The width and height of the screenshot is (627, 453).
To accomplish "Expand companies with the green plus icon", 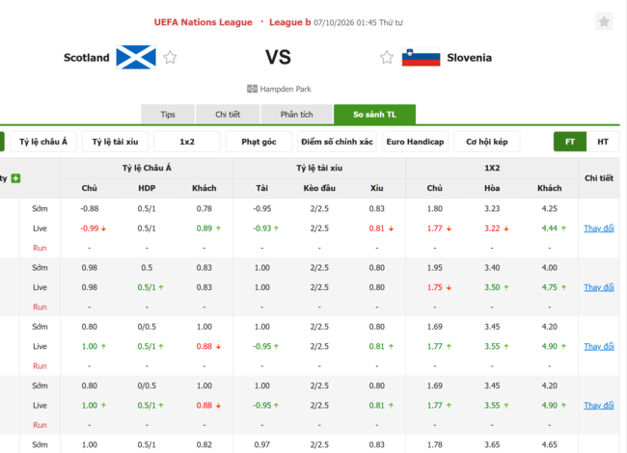I will tap(15, 178).
